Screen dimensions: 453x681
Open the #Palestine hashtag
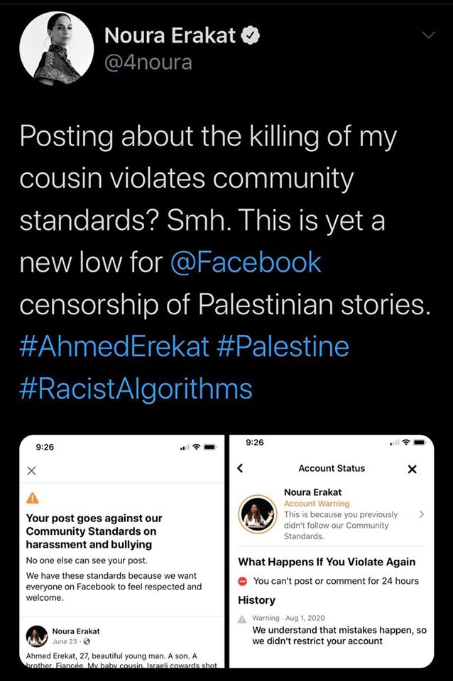pyautogui.click(x=283, y=346)
